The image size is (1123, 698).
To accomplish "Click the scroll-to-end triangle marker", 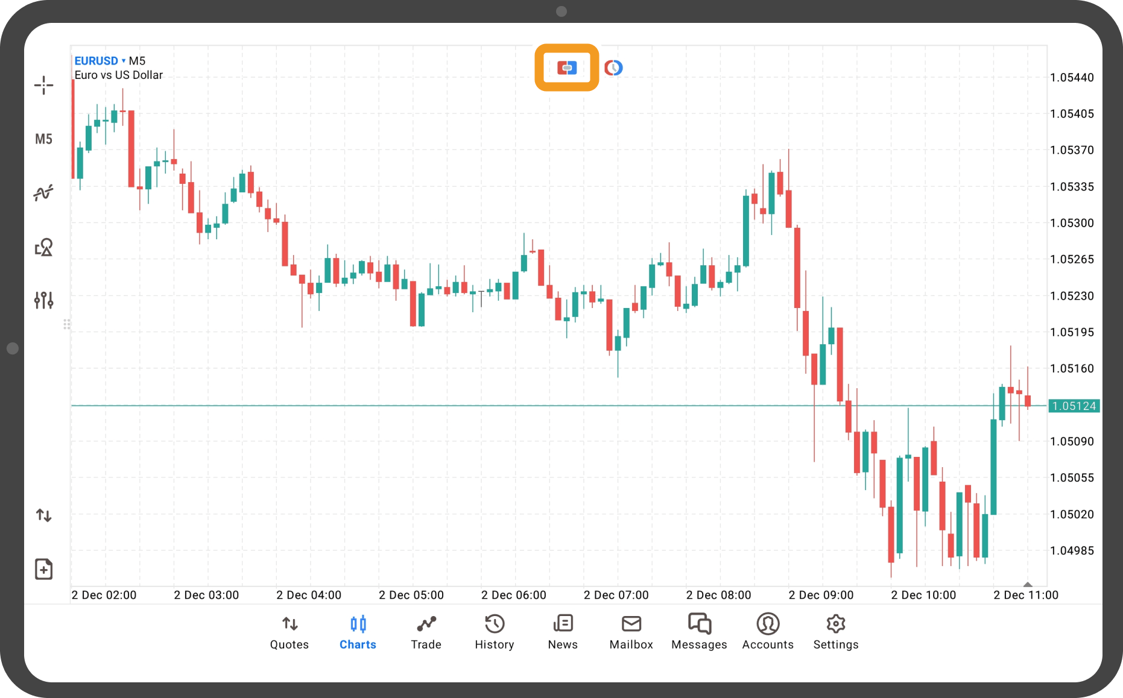I will pos(1028,584).
